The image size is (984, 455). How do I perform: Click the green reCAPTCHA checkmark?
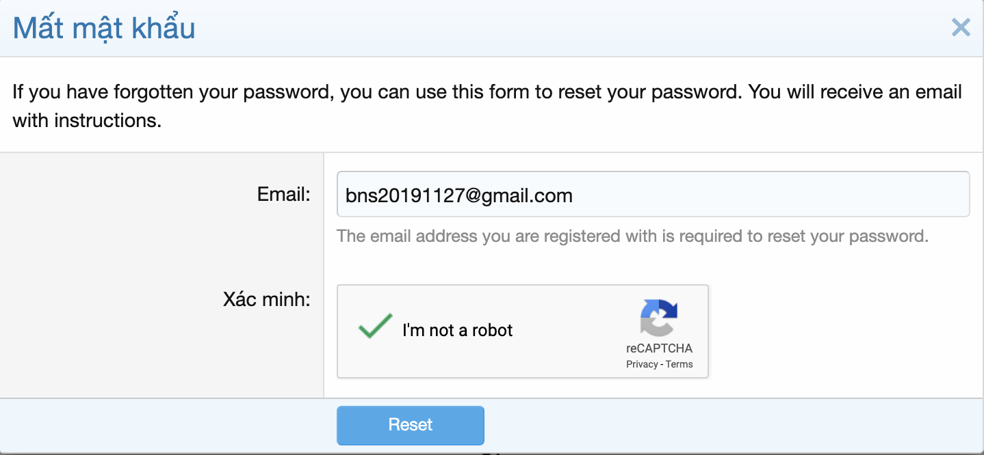pyautogui.click(x=375, y=327)
